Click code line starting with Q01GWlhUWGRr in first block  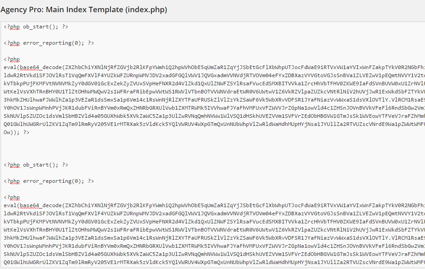(214, 124)
